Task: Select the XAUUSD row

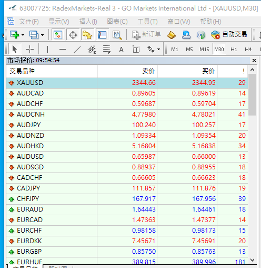Action: 127,83
